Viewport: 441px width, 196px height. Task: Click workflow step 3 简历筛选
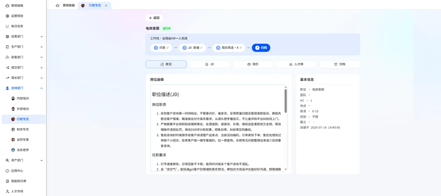tap(229, 48)
